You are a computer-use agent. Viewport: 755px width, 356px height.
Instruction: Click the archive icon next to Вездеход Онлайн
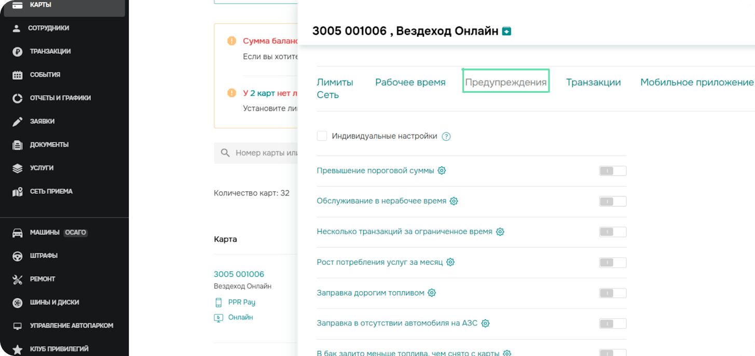(507, 31)
